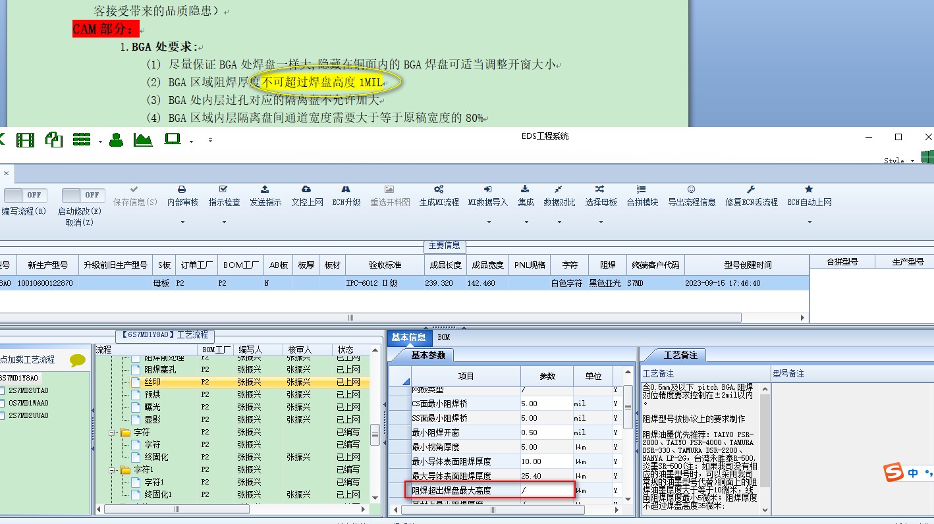
Task: Click the ECN自动上网 star button
Action: 810,196
